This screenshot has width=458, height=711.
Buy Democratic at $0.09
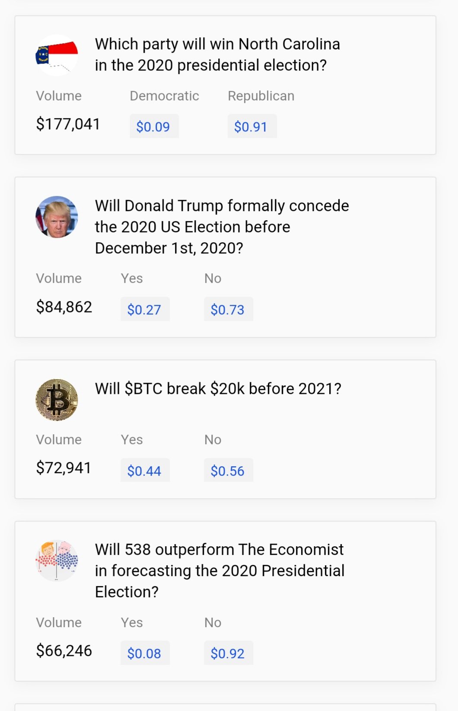point(154,126)
